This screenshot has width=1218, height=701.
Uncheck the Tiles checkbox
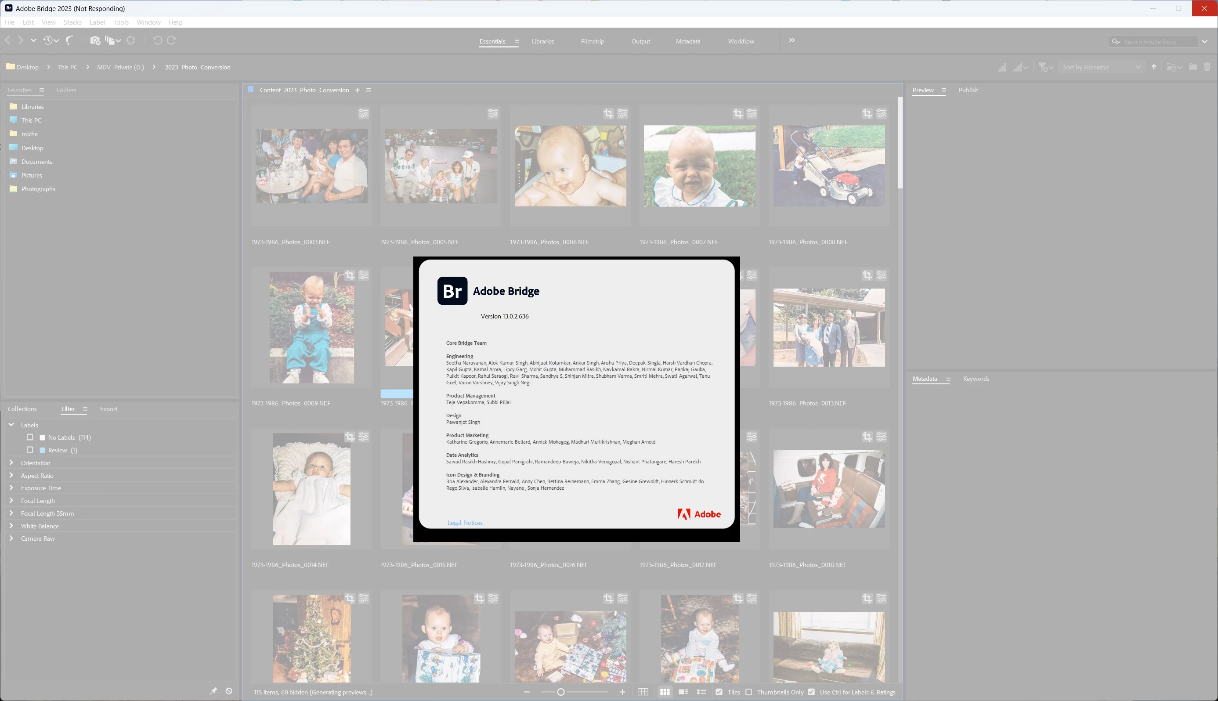tap(719, 692)
